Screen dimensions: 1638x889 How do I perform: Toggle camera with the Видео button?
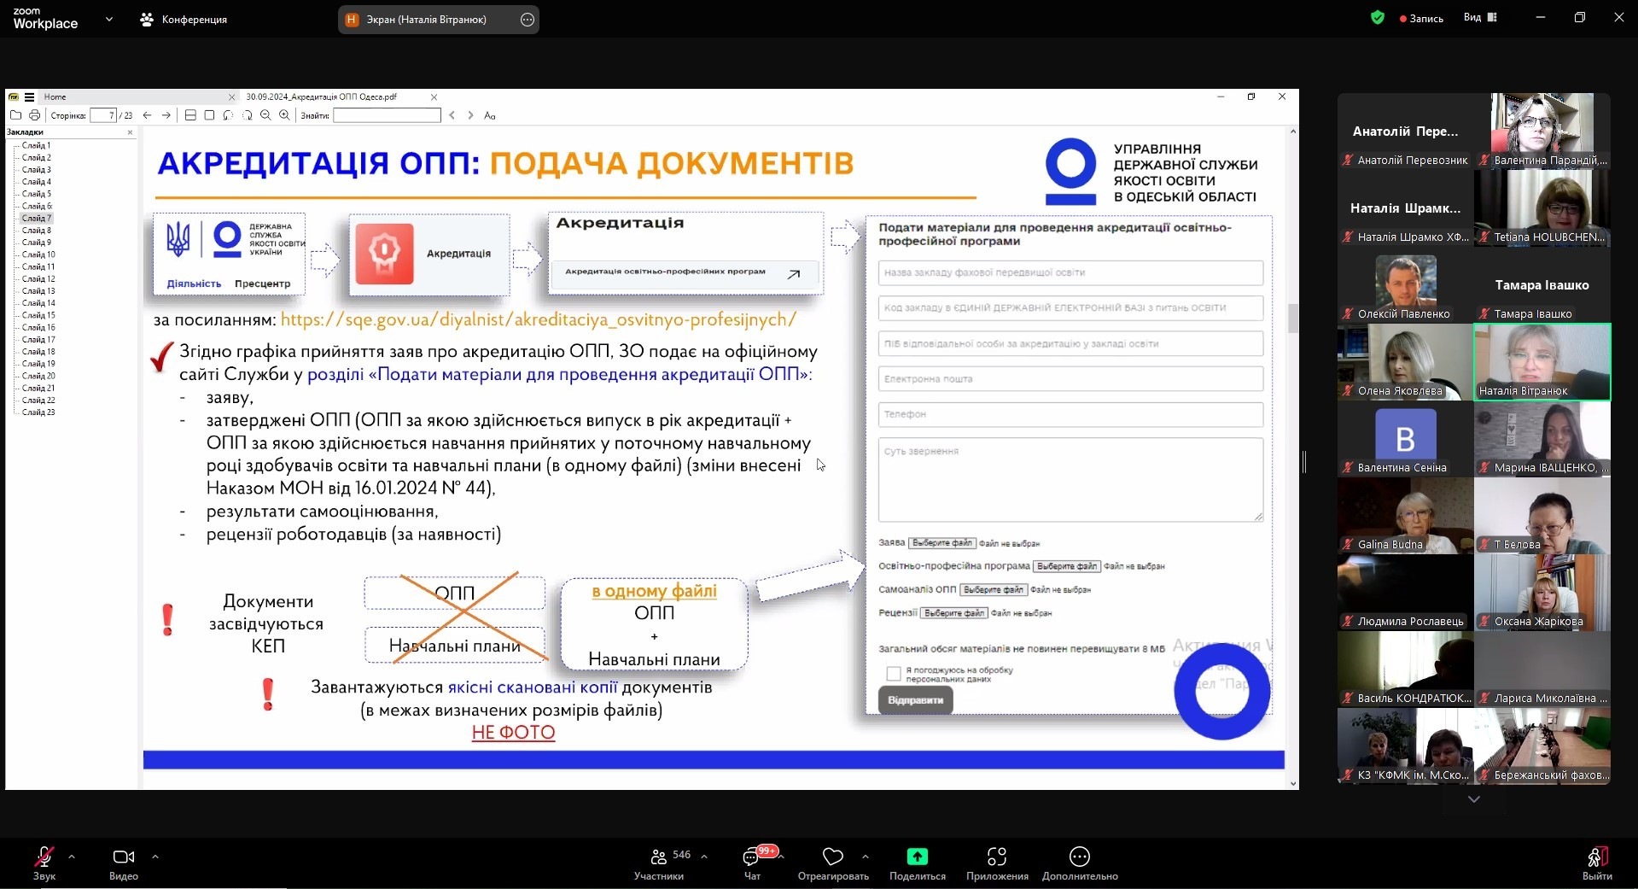coord(124,857)
